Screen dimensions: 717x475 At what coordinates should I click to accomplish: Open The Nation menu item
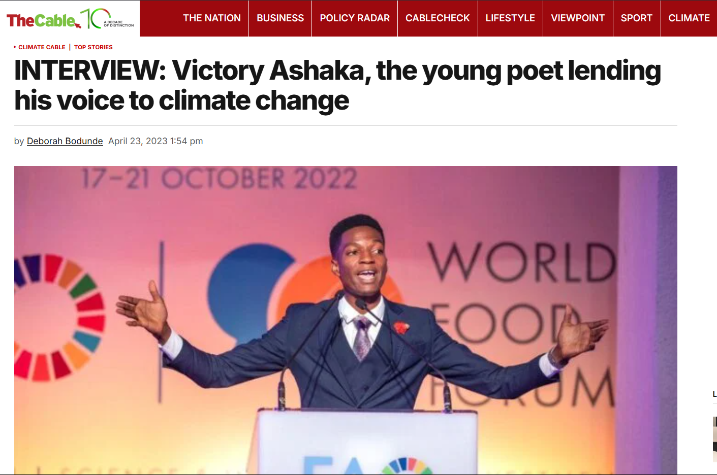tap(212, 18)
